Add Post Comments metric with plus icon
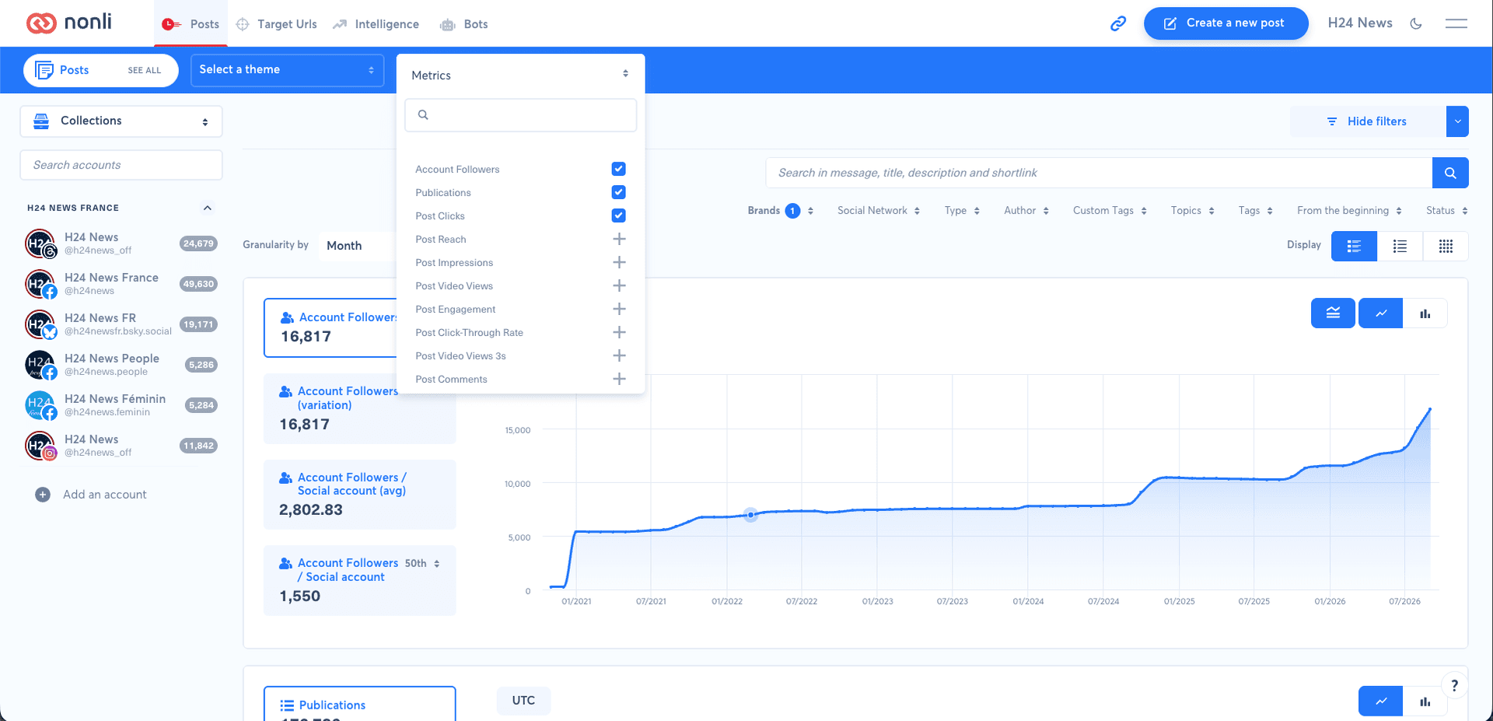This screenshot has width=1493, height=721. click(619, 379)
